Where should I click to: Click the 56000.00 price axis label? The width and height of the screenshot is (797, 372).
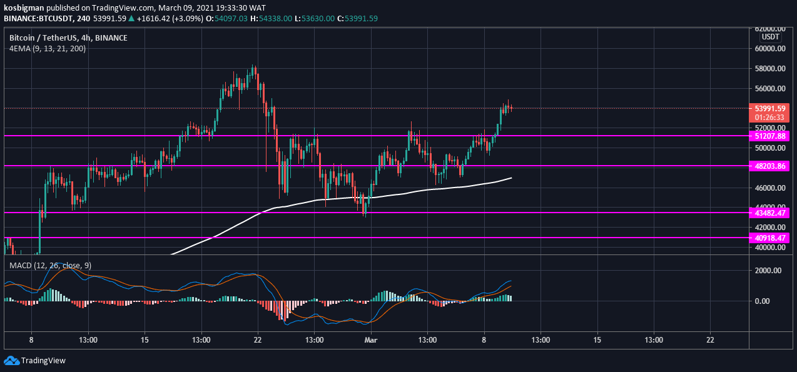click(x=769, y=89)
